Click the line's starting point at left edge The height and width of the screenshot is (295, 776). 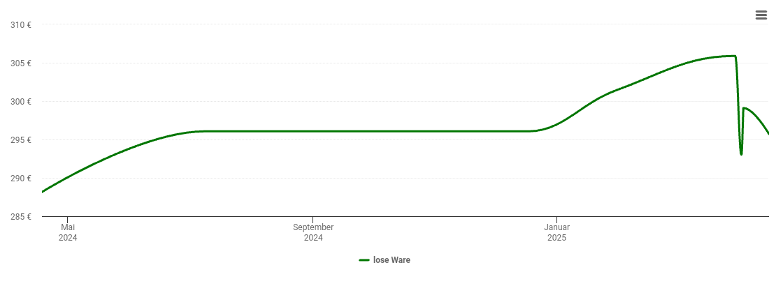[43, 192]
